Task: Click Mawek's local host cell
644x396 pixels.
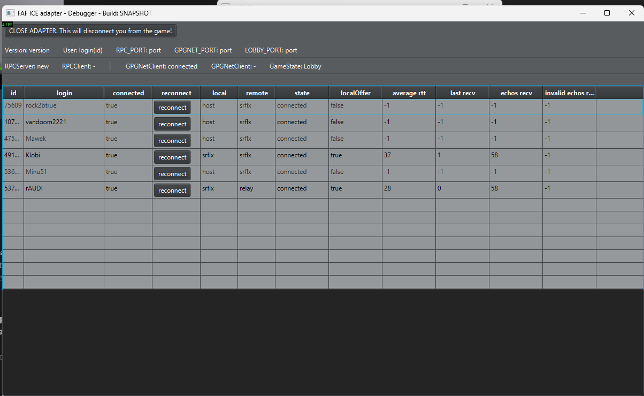Action: [219, 140]
